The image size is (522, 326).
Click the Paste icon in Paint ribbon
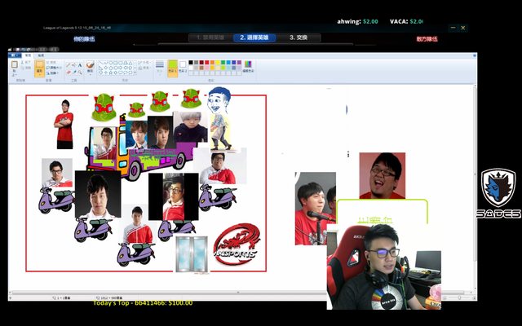click(x=14, y=68)
